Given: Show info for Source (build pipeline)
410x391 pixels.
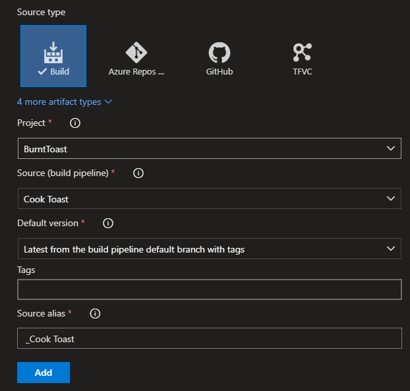Looking at the screenshot, I should point(138,173).
